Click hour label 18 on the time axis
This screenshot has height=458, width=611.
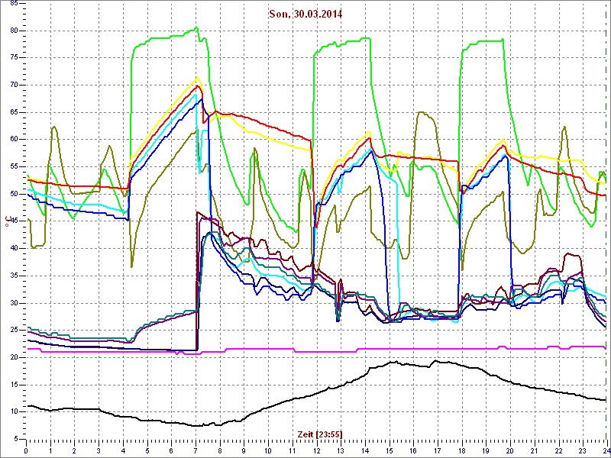coord(461,451)
